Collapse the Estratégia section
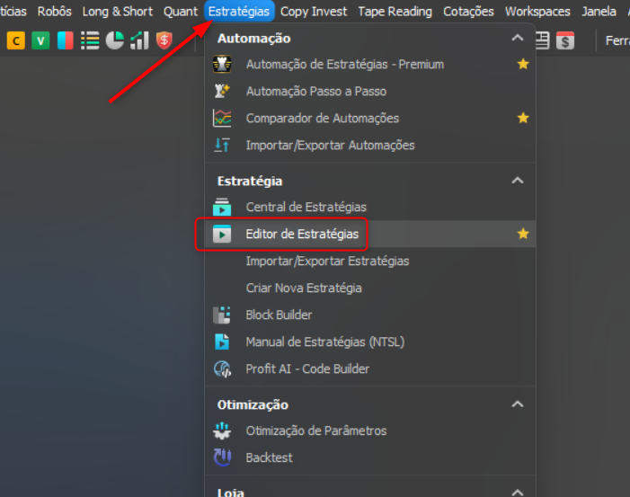This screenshot has width=630, height=497. [518, 181]
